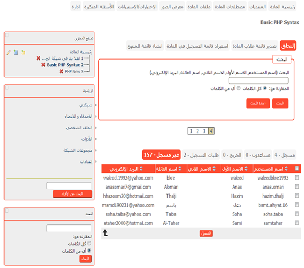Open the ادارة top menu item
The height and width of the screenshot is (268, 304).
(76, 7)
